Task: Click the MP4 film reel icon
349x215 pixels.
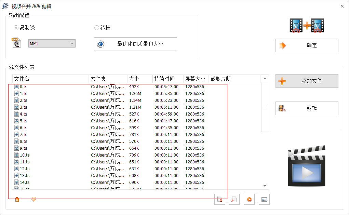Action: [x=16, y=43]
